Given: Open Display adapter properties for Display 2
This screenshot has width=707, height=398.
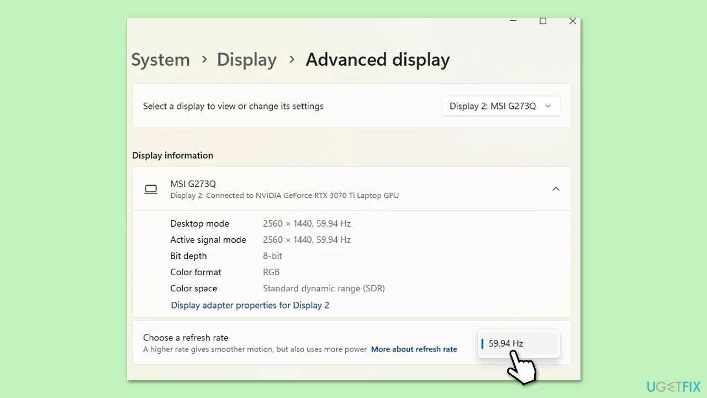Looking at the screenshot, I should (x=250, y=305).
